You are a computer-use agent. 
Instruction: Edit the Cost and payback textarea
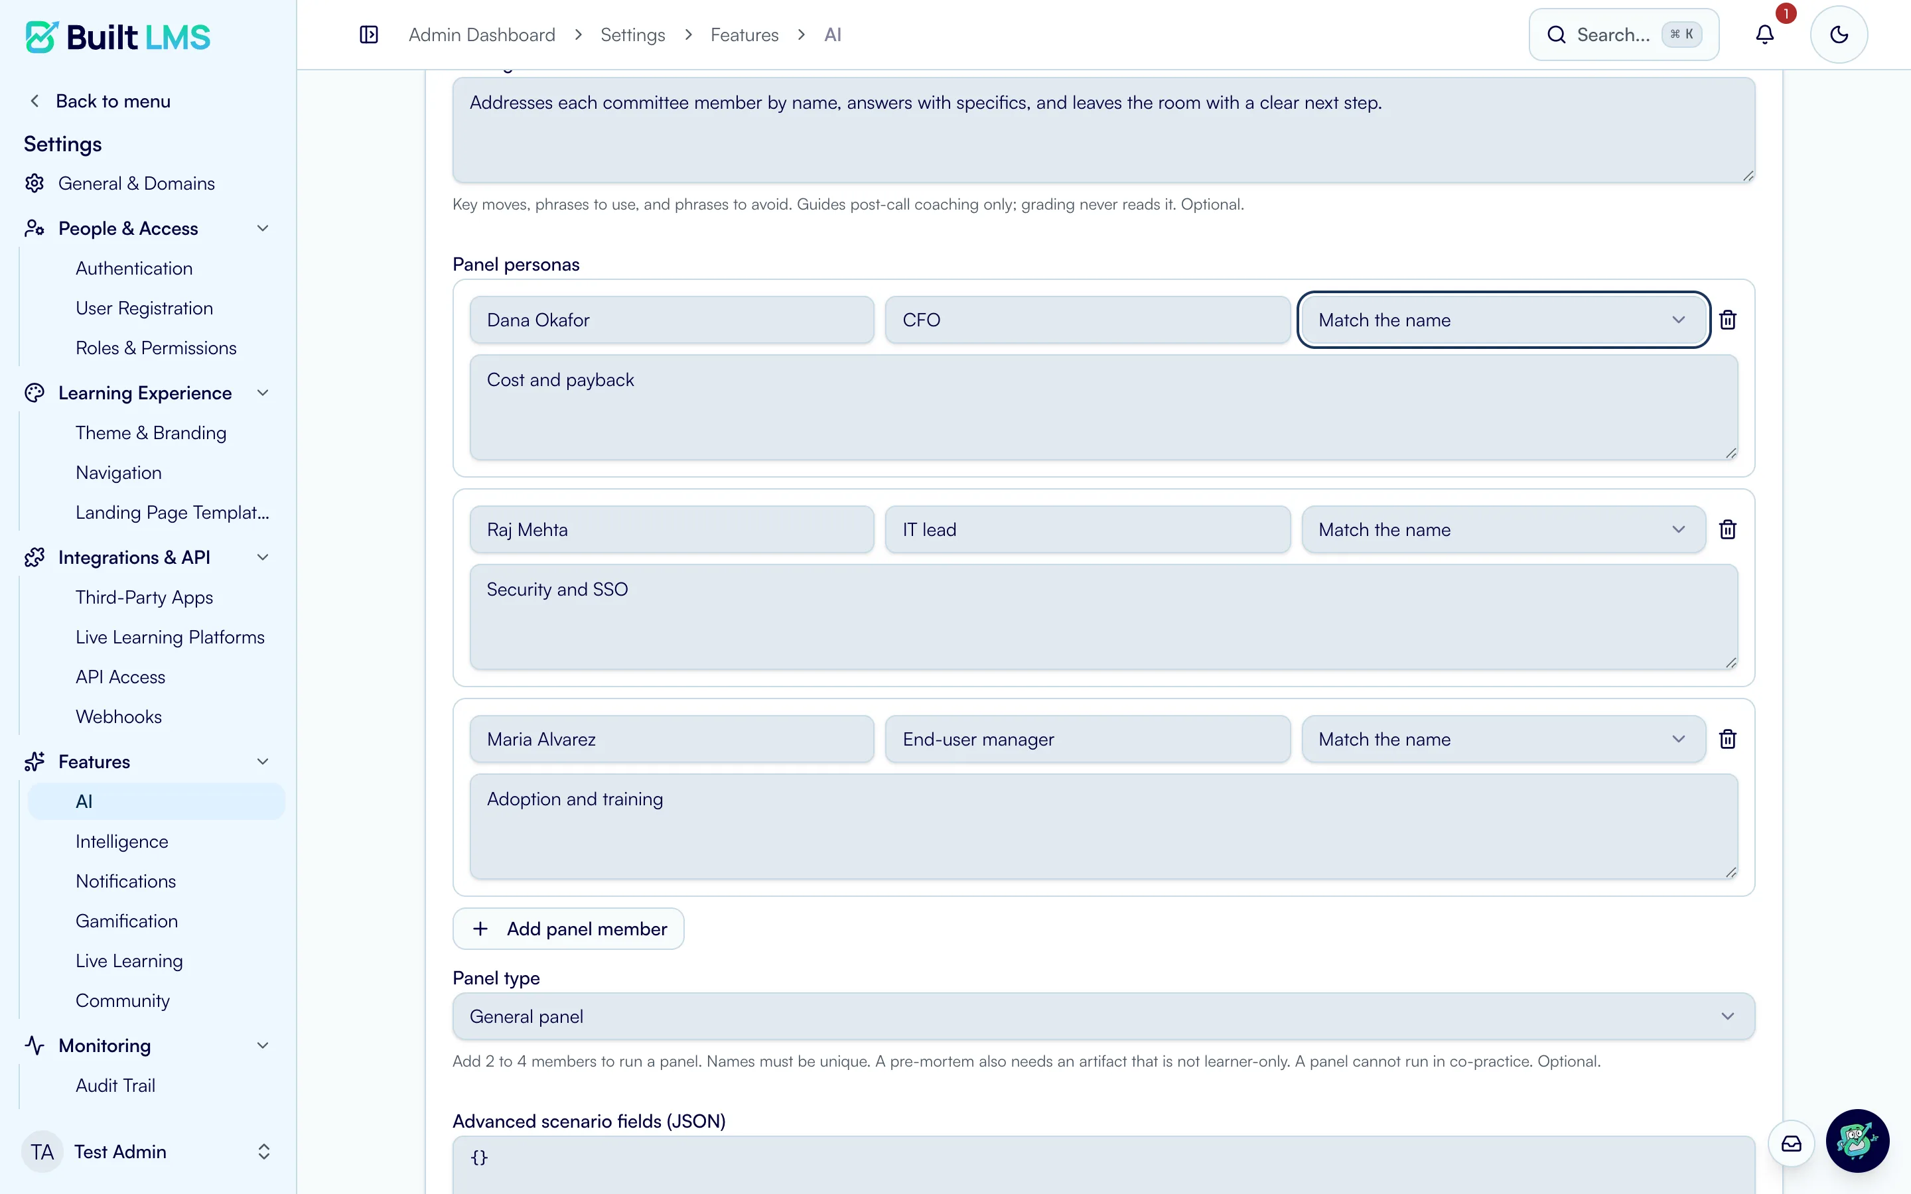point(1103,407)
